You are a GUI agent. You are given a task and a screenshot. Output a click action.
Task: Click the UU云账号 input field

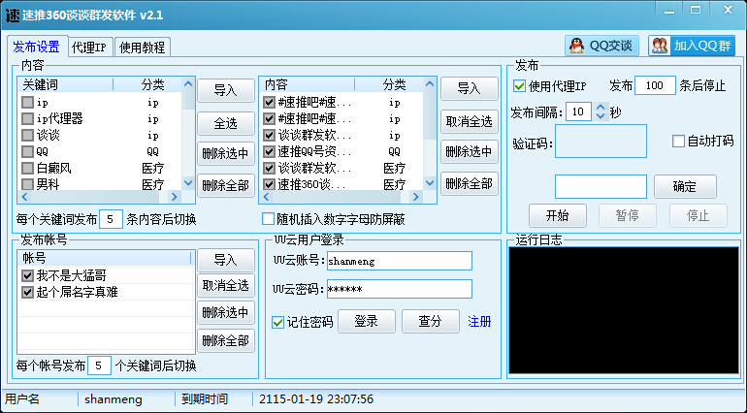400,261
